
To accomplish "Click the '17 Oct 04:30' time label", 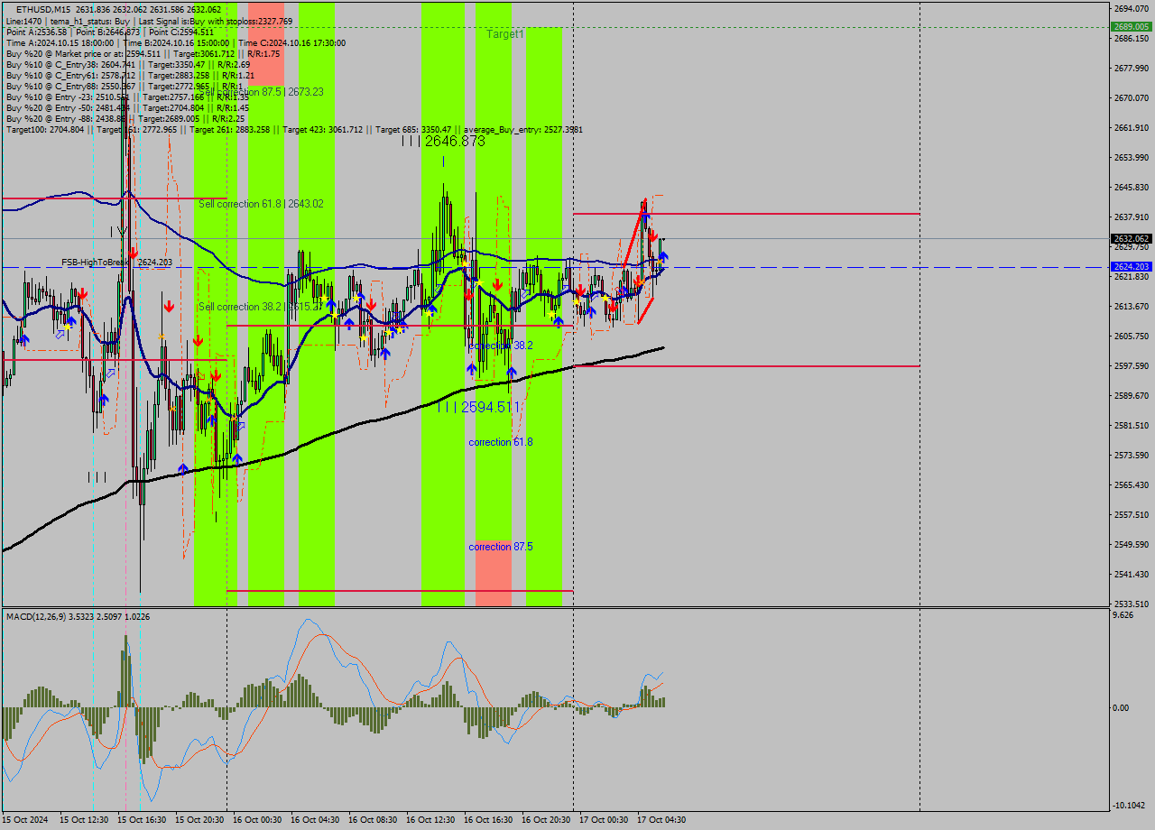I will (661, 820).
